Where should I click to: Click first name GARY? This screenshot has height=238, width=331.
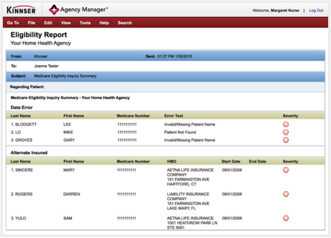tap(69, 140)
